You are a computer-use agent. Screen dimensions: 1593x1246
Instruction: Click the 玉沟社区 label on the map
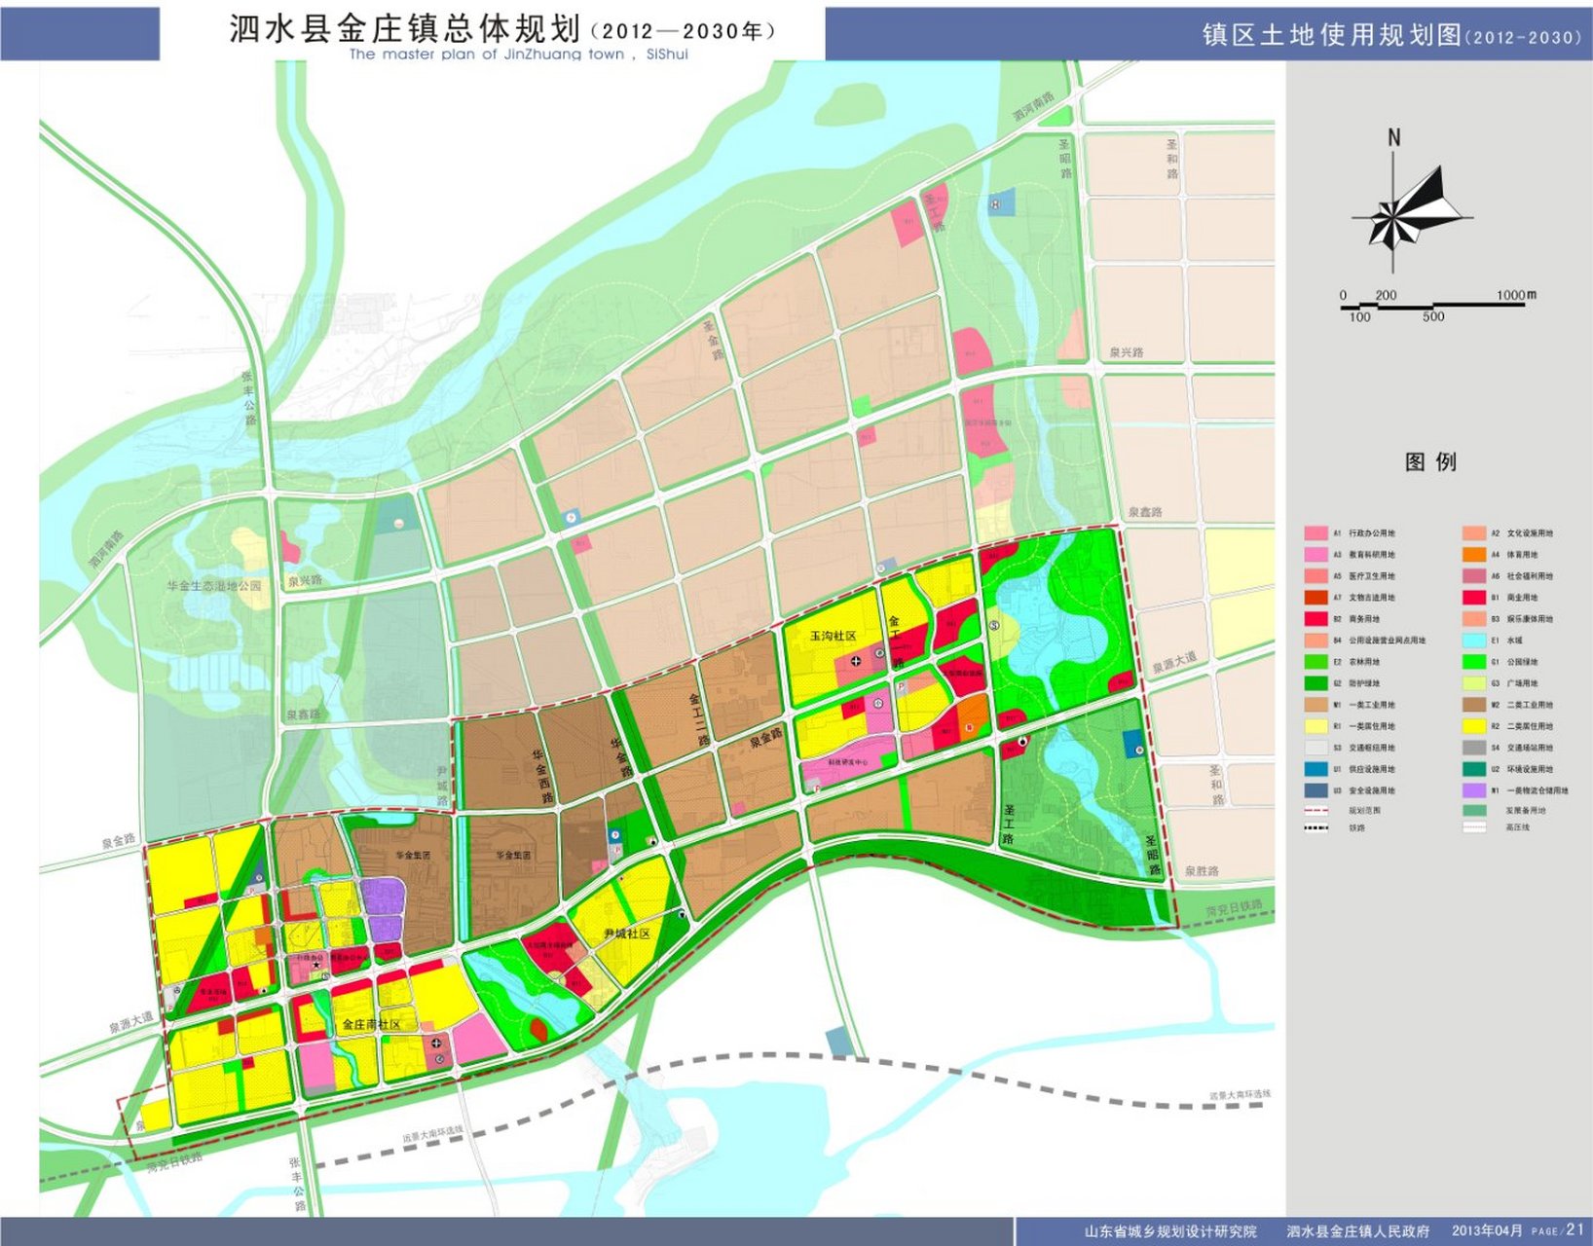pyautogui.click(x=833, y=636)
